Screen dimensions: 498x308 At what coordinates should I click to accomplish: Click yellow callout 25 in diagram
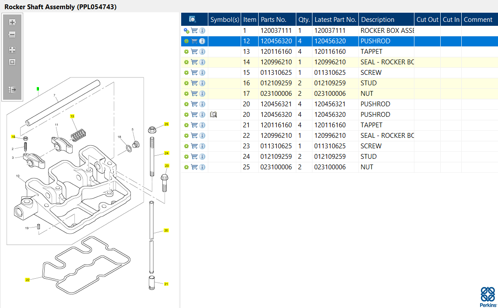coord(166,124)
